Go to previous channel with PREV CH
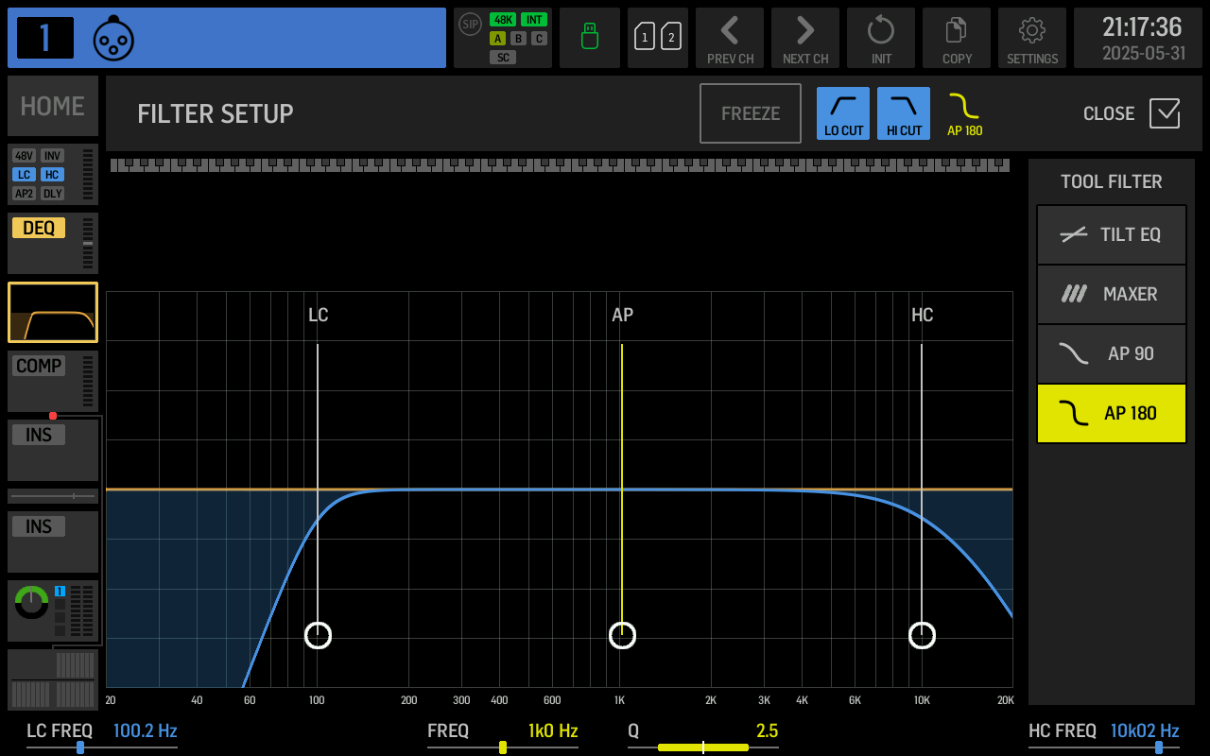Viewport: 1210px width, 756px height. 730,38
